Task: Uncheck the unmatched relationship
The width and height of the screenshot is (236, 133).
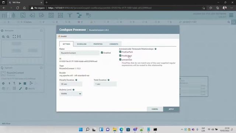Action: click(x=120, y=59)
